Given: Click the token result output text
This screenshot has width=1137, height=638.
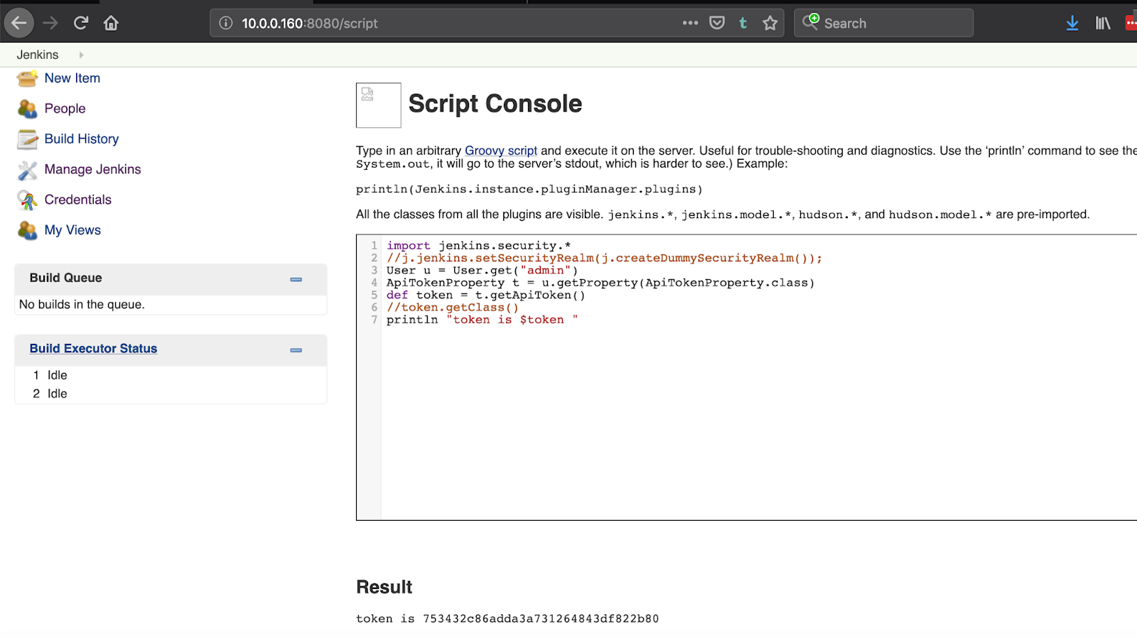Looking at the screenshot, I should 507,619.
